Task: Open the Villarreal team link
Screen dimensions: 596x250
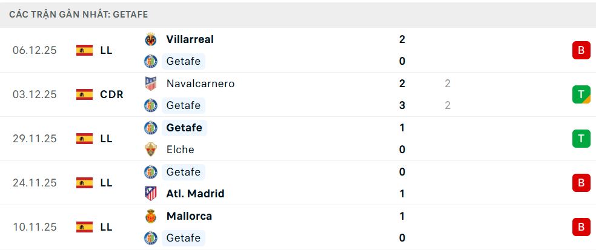Action: [190, 39]
